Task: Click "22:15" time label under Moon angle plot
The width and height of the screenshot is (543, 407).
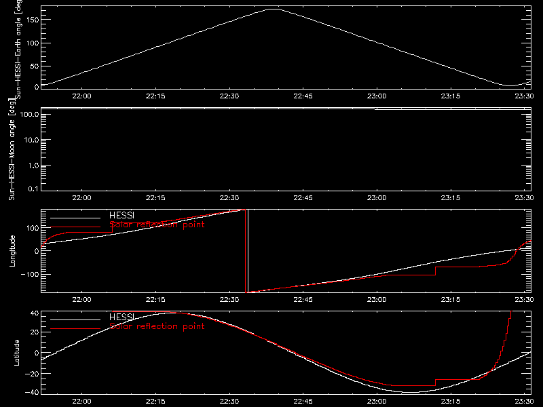Action: (155, 197)
